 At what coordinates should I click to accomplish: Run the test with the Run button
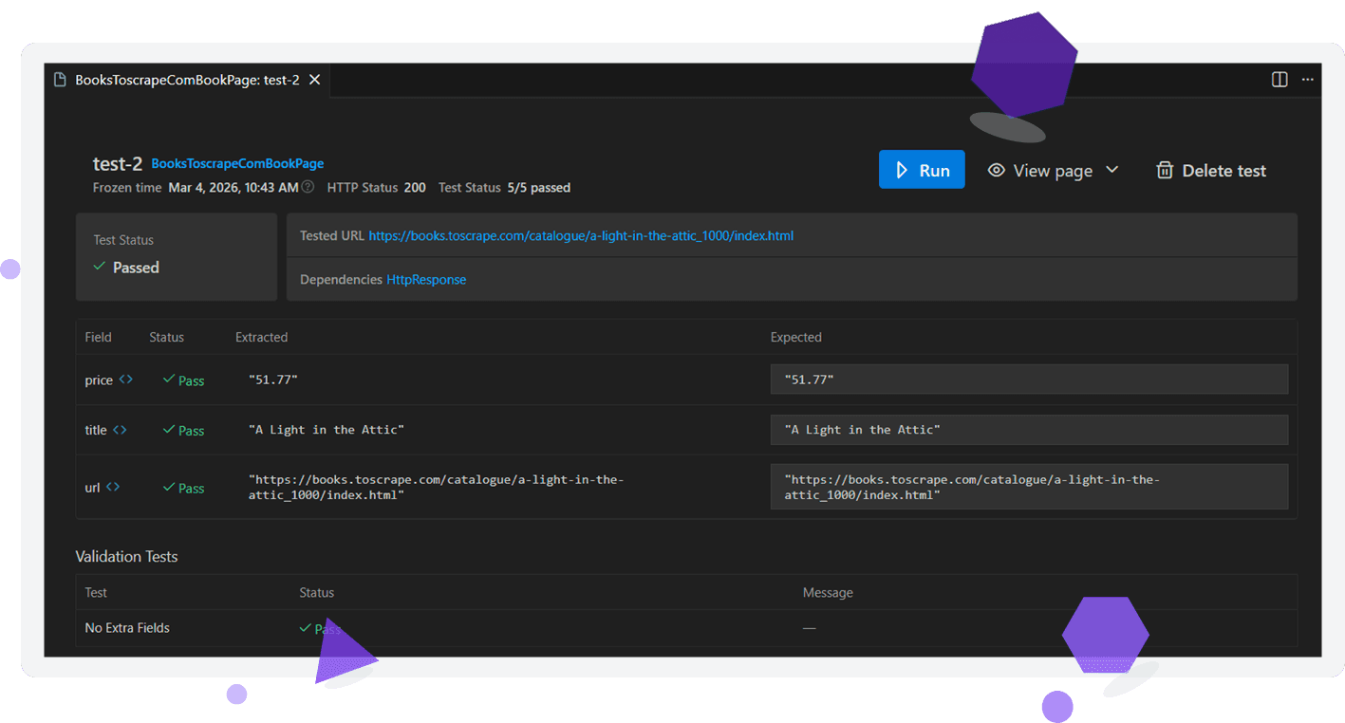tap(921, 170)
